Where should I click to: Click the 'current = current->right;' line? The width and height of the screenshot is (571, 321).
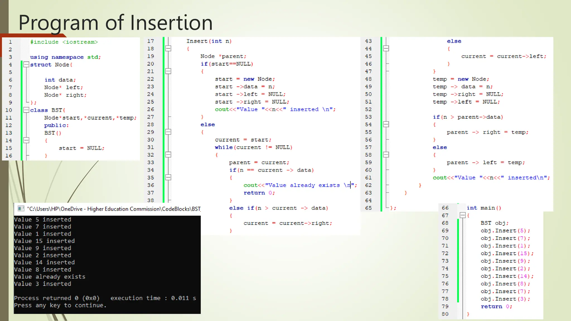point(288,223)
